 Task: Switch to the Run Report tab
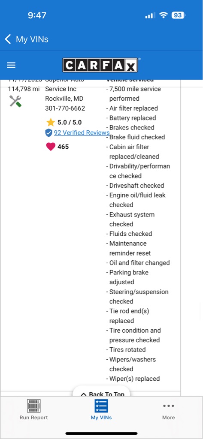(x=33, y=410)
